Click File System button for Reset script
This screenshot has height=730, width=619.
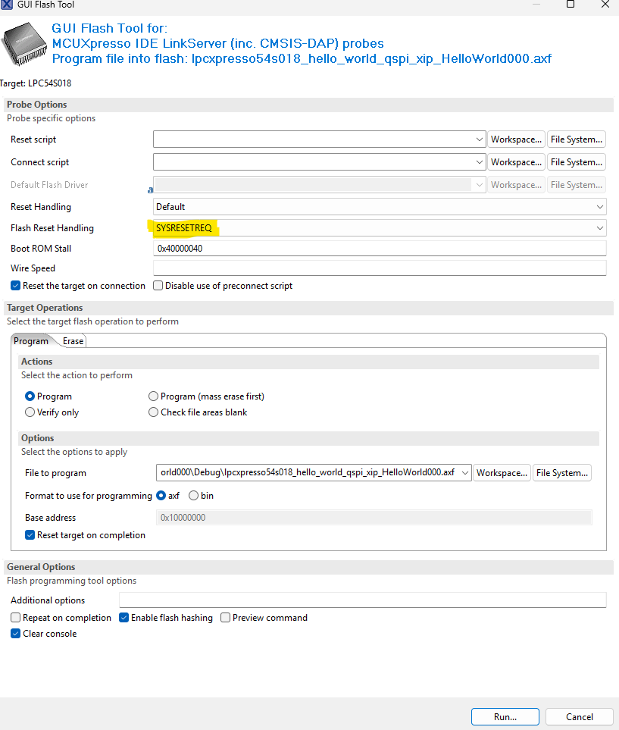(576, 139)
